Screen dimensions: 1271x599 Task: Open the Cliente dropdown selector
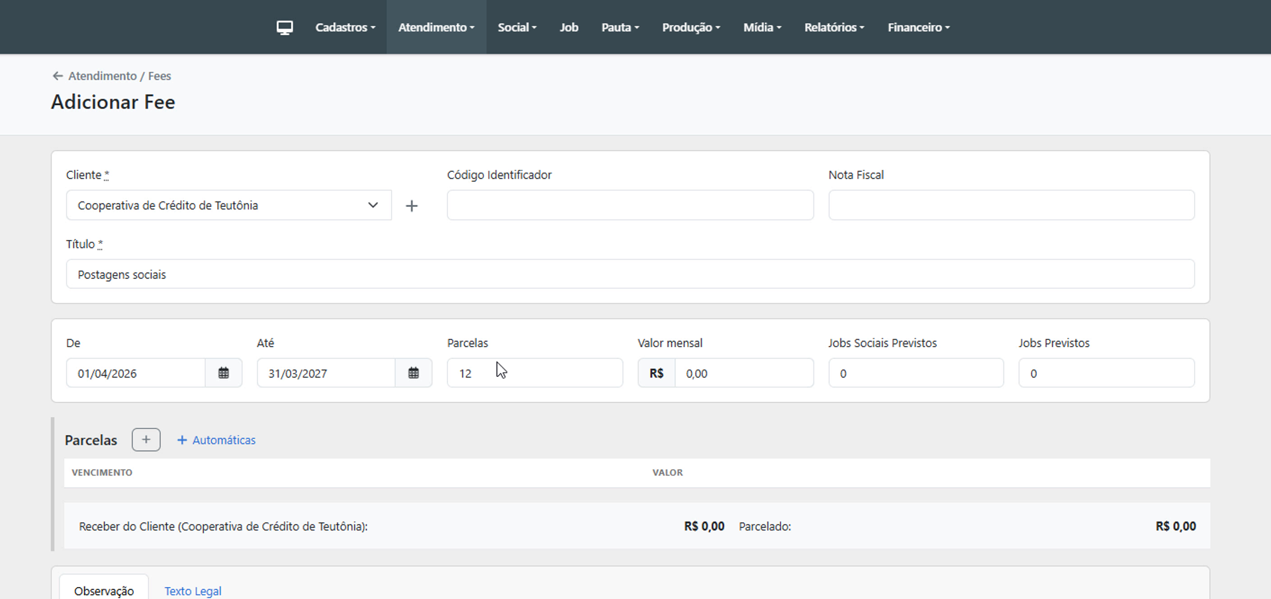point(228,206)
